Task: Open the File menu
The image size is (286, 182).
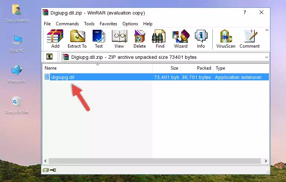Action: click(x=47, y=24)
